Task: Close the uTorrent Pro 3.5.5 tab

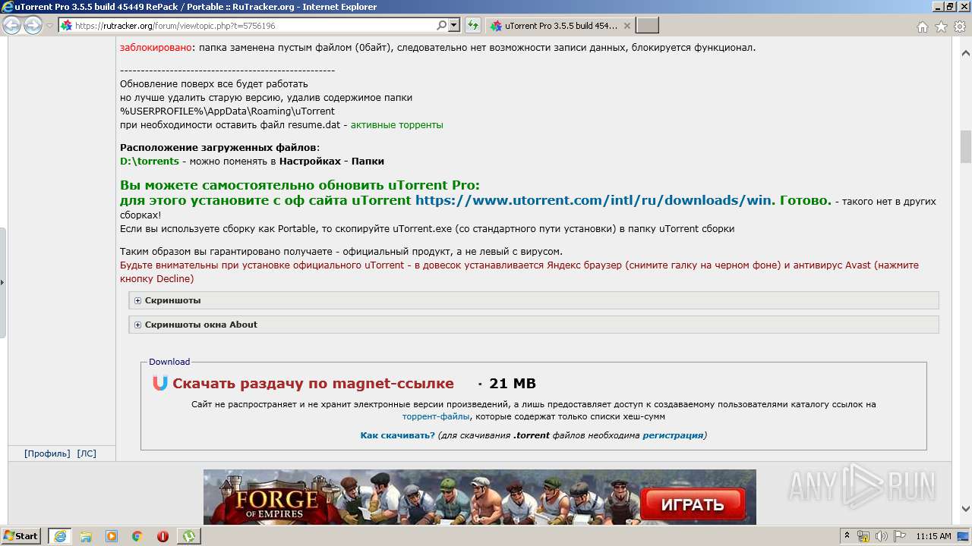Action: click(626, 26)
